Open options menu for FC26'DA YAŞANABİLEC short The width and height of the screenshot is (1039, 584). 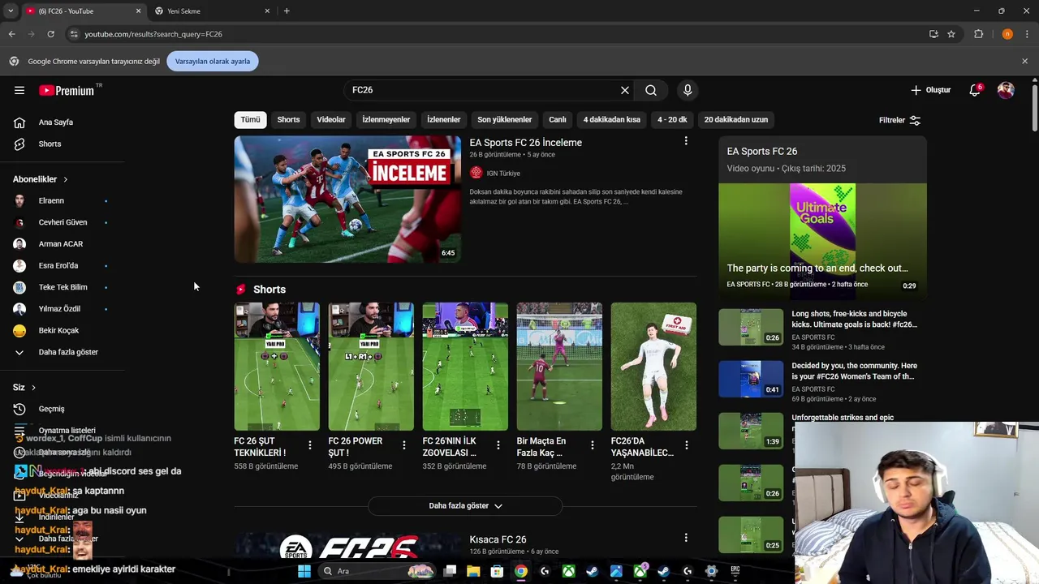pyautogui.click(x=687, y=445)
